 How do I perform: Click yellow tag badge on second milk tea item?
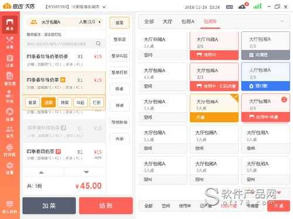63,79
